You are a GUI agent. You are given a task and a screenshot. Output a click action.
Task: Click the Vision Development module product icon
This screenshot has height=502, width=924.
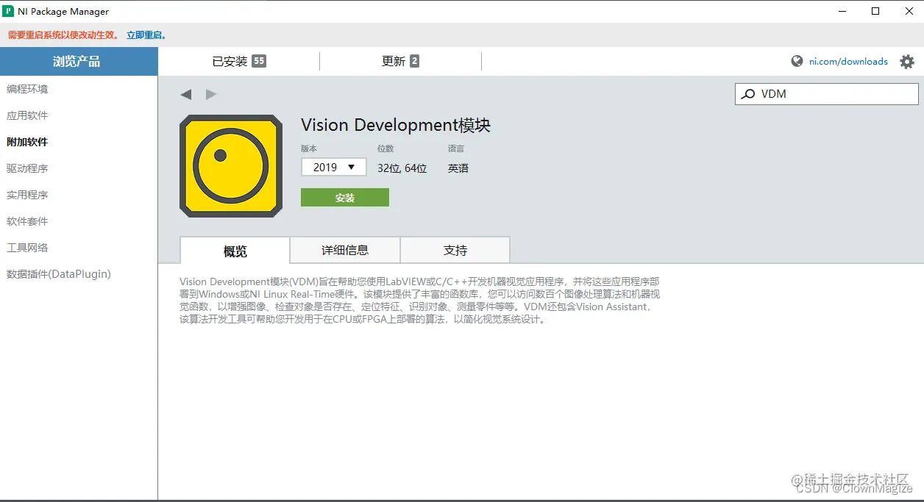(231, 166)
